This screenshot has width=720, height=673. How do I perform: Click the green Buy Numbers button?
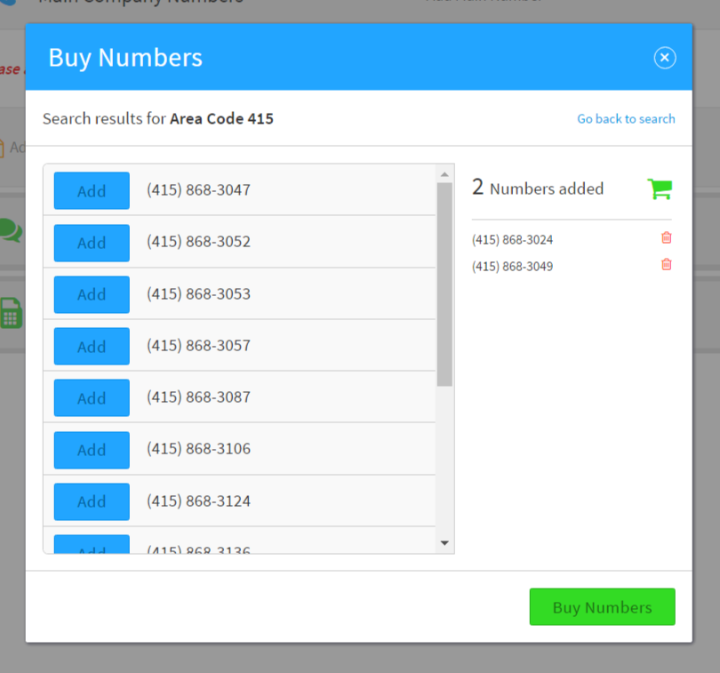[x=602, y=607]
